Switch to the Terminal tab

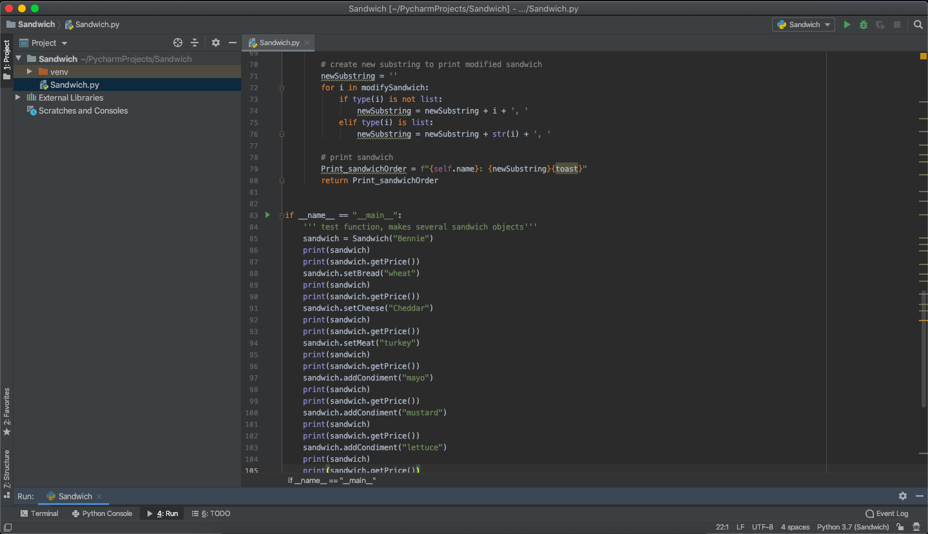click(39, 513)
